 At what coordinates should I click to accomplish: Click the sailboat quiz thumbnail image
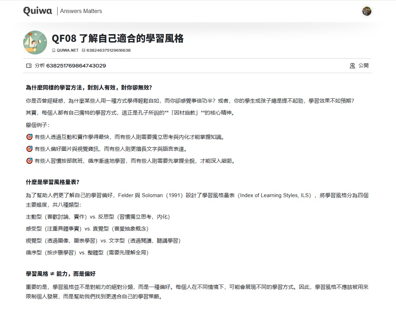click(35, 43)
